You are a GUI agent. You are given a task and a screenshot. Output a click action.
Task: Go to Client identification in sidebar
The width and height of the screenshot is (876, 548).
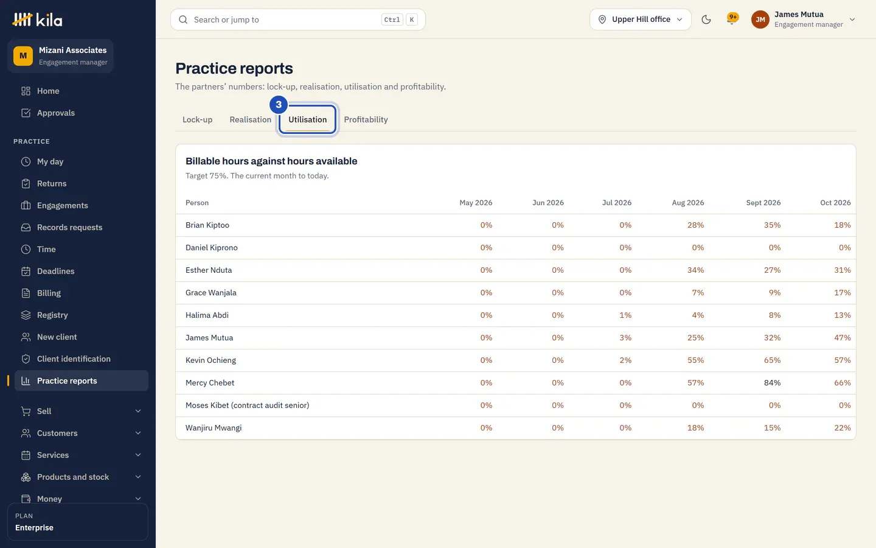pyautogui.click(x=82, y=359)
